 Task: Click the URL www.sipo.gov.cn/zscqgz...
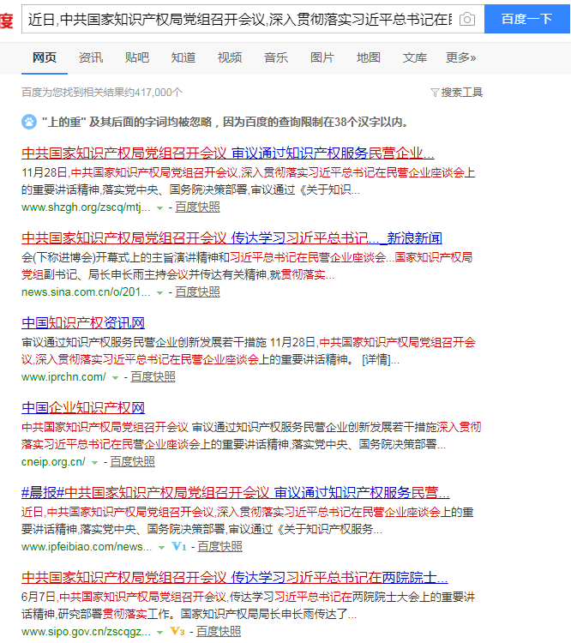click(x=86, y=632)
